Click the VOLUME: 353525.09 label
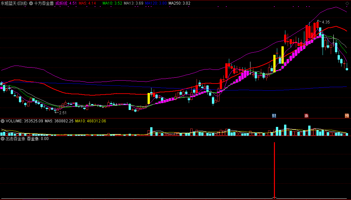The height and width of the screenshot is (200, 351). click(24, 121)
